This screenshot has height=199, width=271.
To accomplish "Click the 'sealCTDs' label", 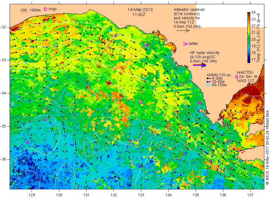I will [x=245, y=72].
